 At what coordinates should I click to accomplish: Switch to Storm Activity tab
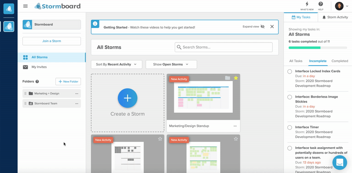335,17
